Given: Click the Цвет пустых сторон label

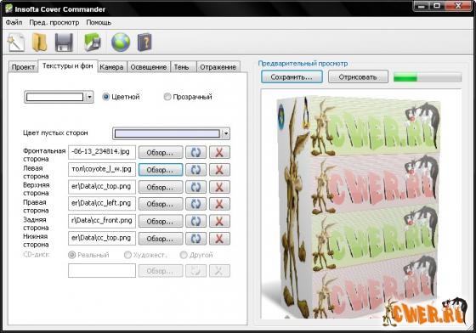Looking at the screenshot, I should [55, 133].
